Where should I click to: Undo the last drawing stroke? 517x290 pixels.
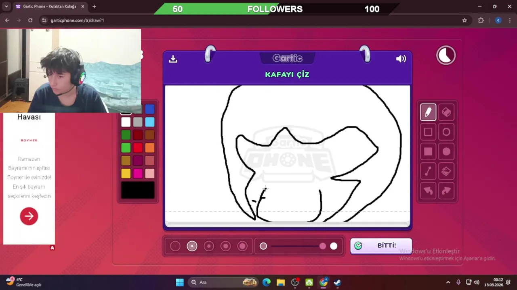click(x=428, y=191)
